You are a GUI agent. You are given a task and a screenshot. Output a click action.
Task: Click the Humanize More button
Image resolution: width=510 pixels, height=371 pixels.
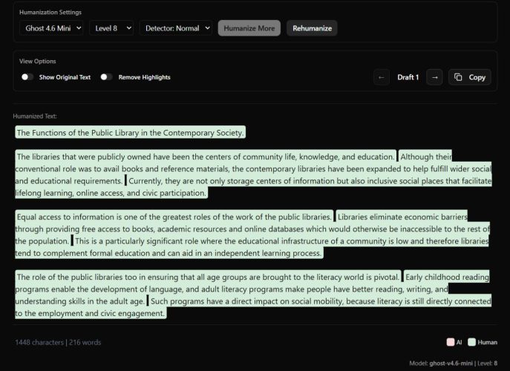pos(249,28)
